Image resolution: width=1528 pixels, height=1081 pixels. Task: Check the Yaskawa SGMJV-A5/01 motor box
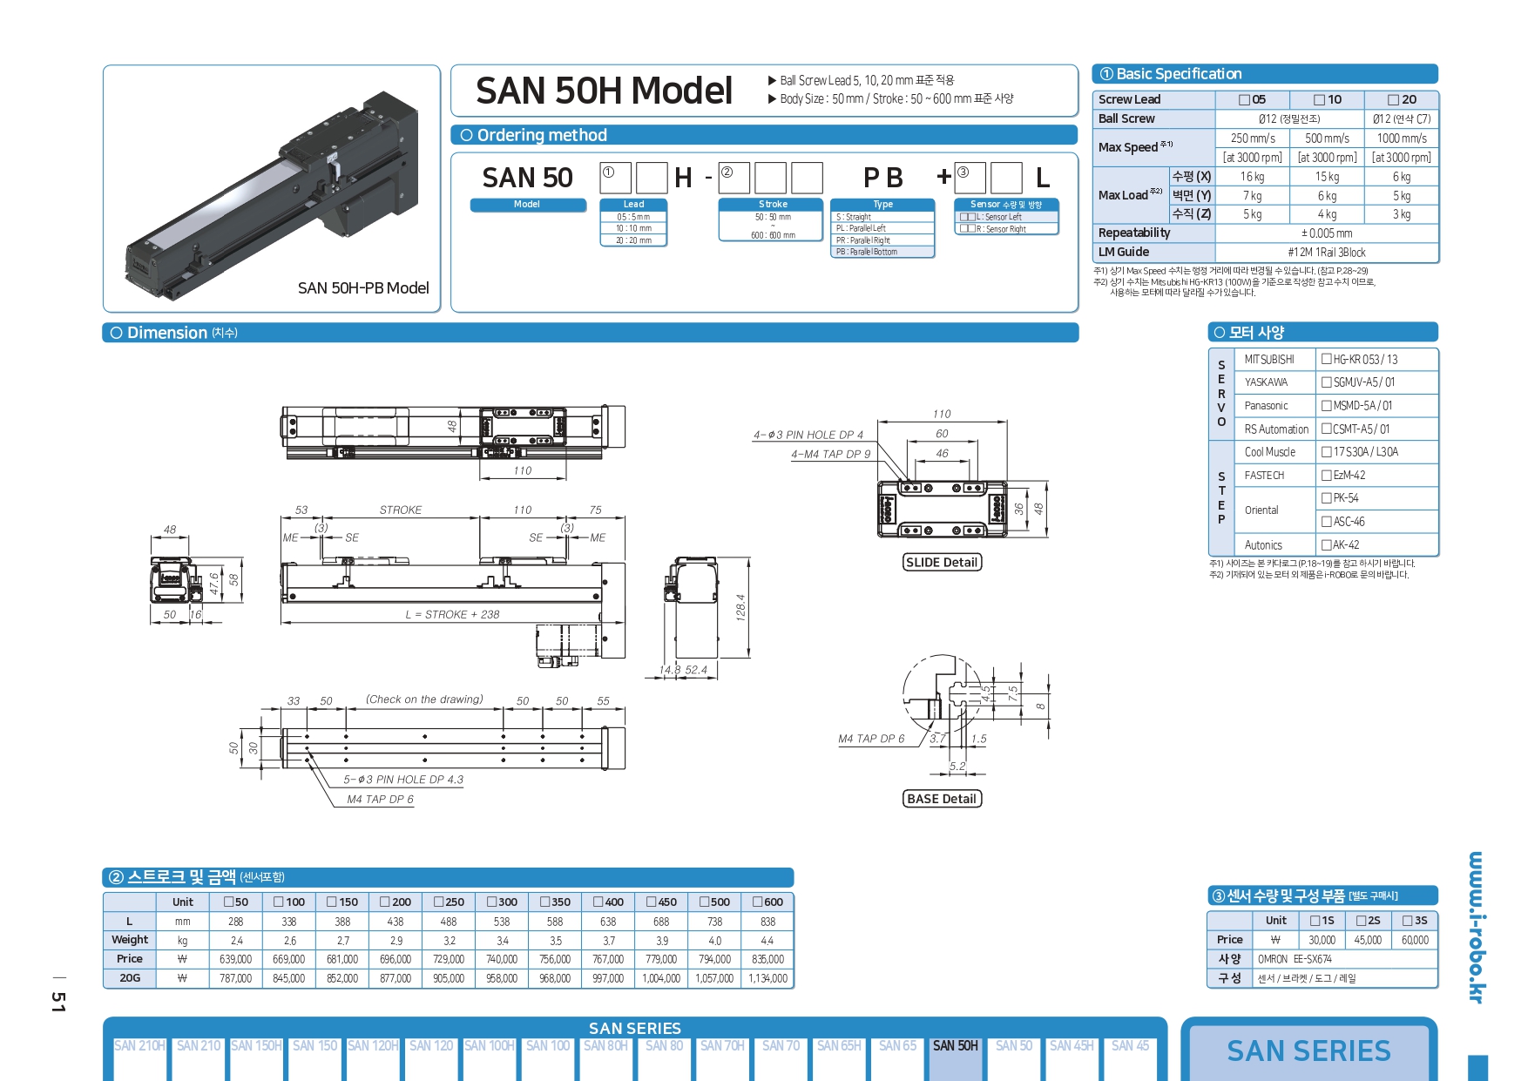coord(1327,382)
